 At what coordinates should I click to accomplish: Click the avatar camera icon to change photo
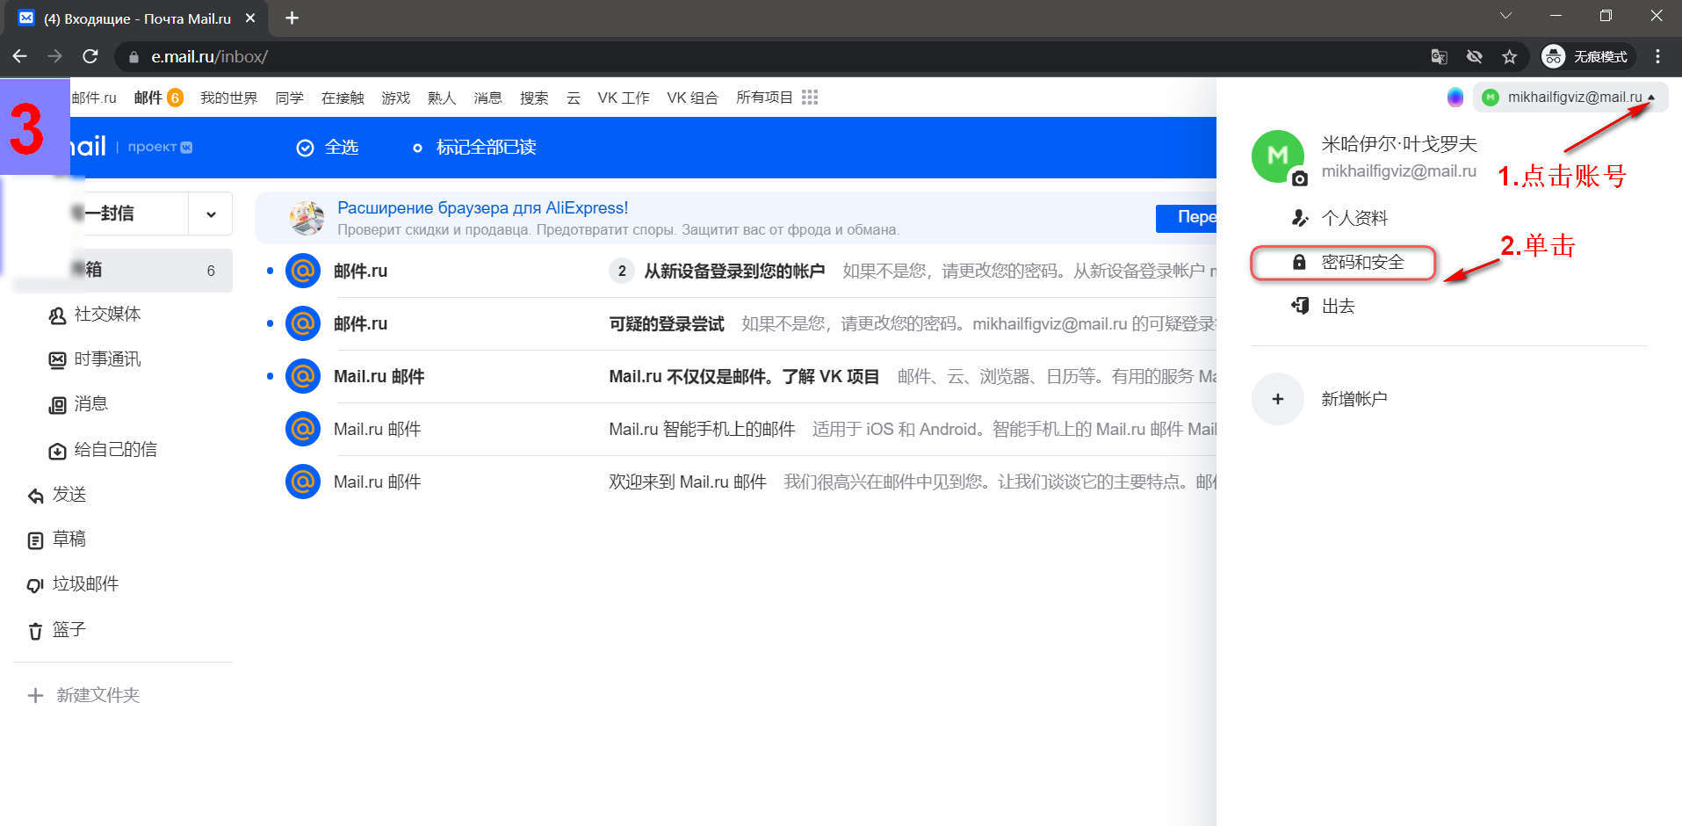[1300, 178]
